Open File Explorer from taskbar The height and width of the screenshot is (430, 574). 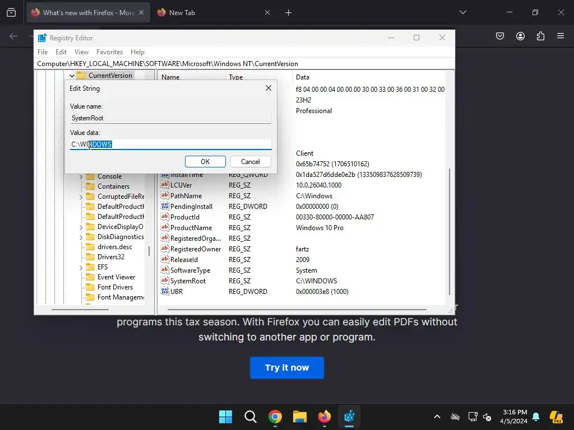(299, 417)
